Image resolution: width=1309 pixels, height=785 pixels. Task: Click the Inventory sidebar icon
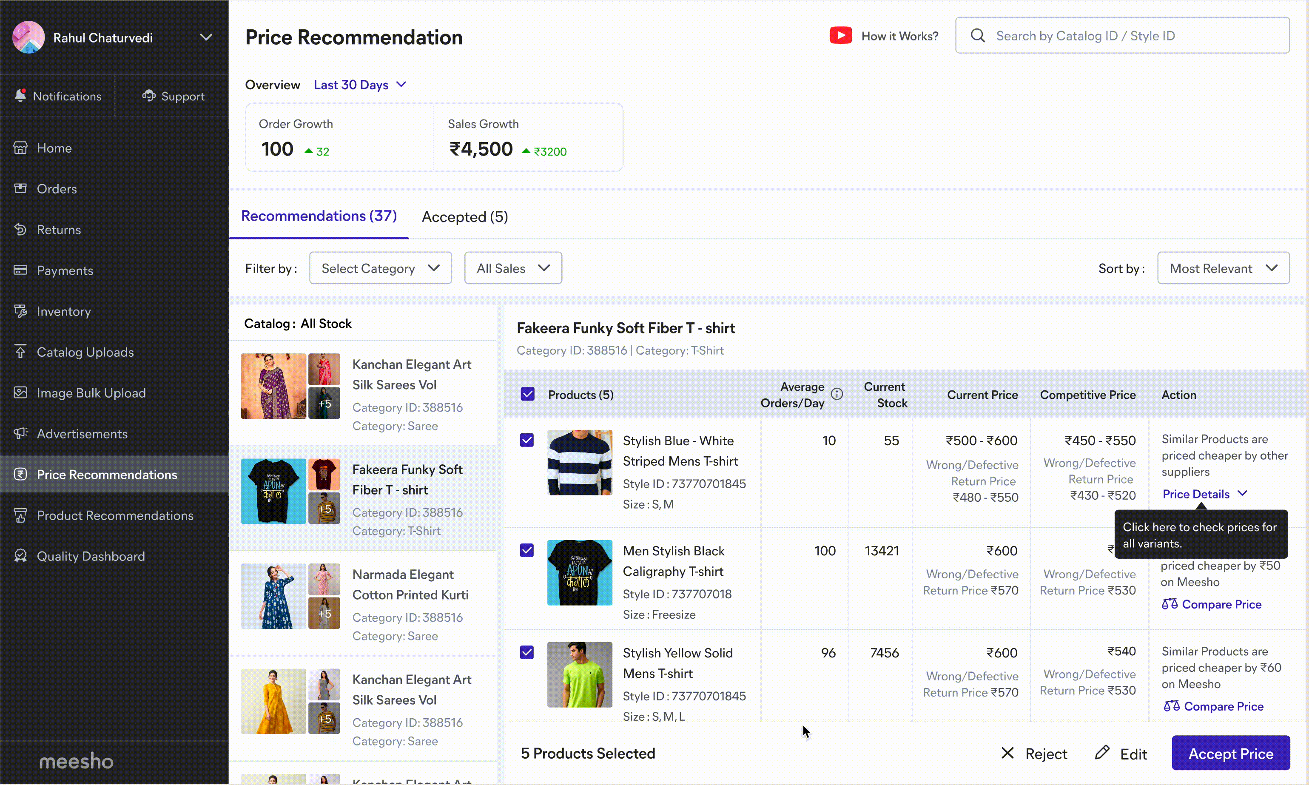click(21, 311)
